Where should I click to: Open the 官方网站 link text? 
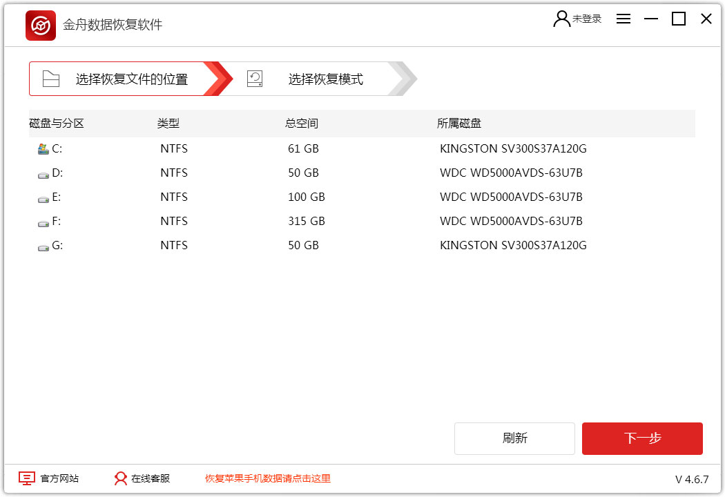click(59, 478)
